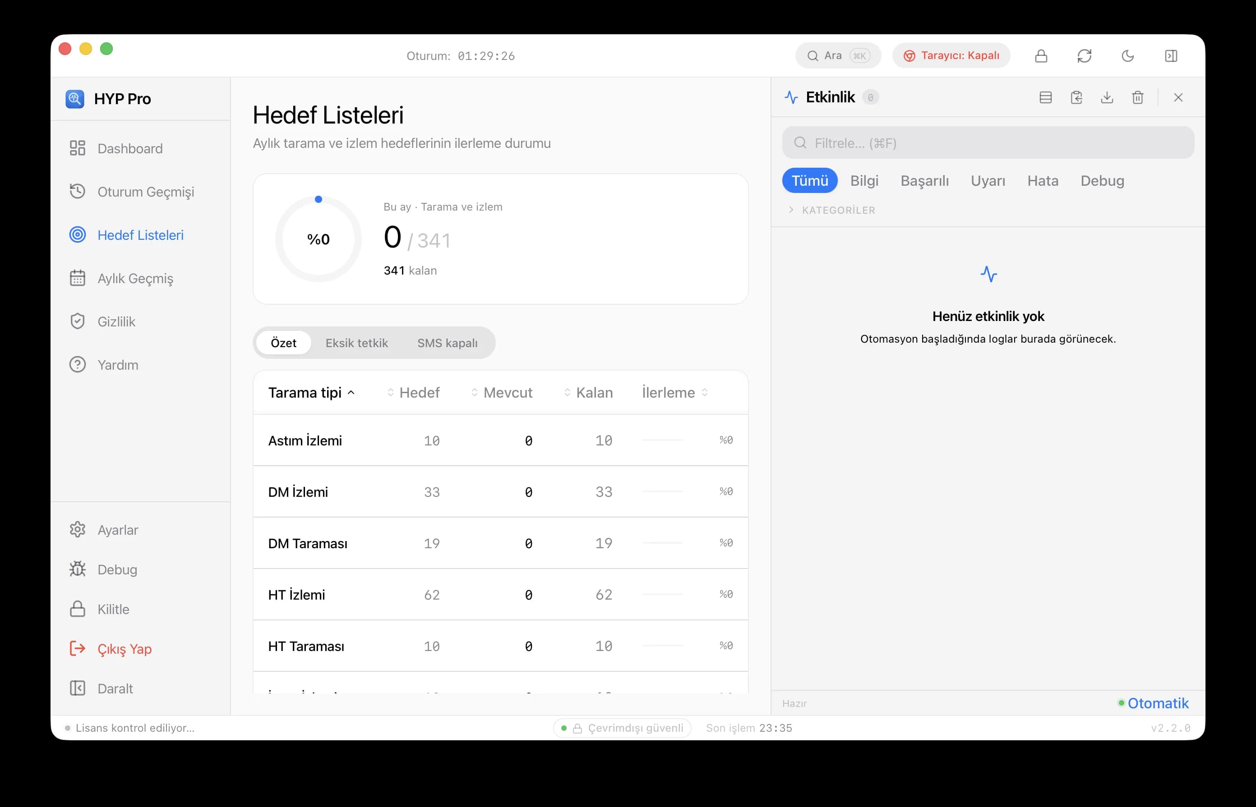Click the Kalan value 33 for DM İzlemi
This screenshot has width=1256, height=807.
coord(604,492)
